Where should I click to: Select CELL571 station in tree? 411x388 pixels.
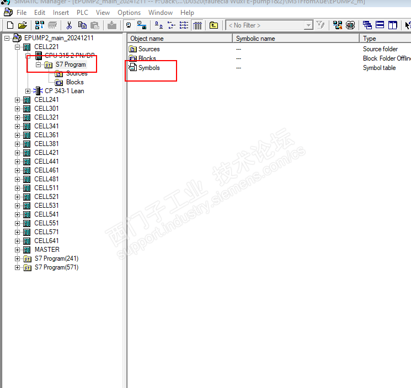click(46, 232)
